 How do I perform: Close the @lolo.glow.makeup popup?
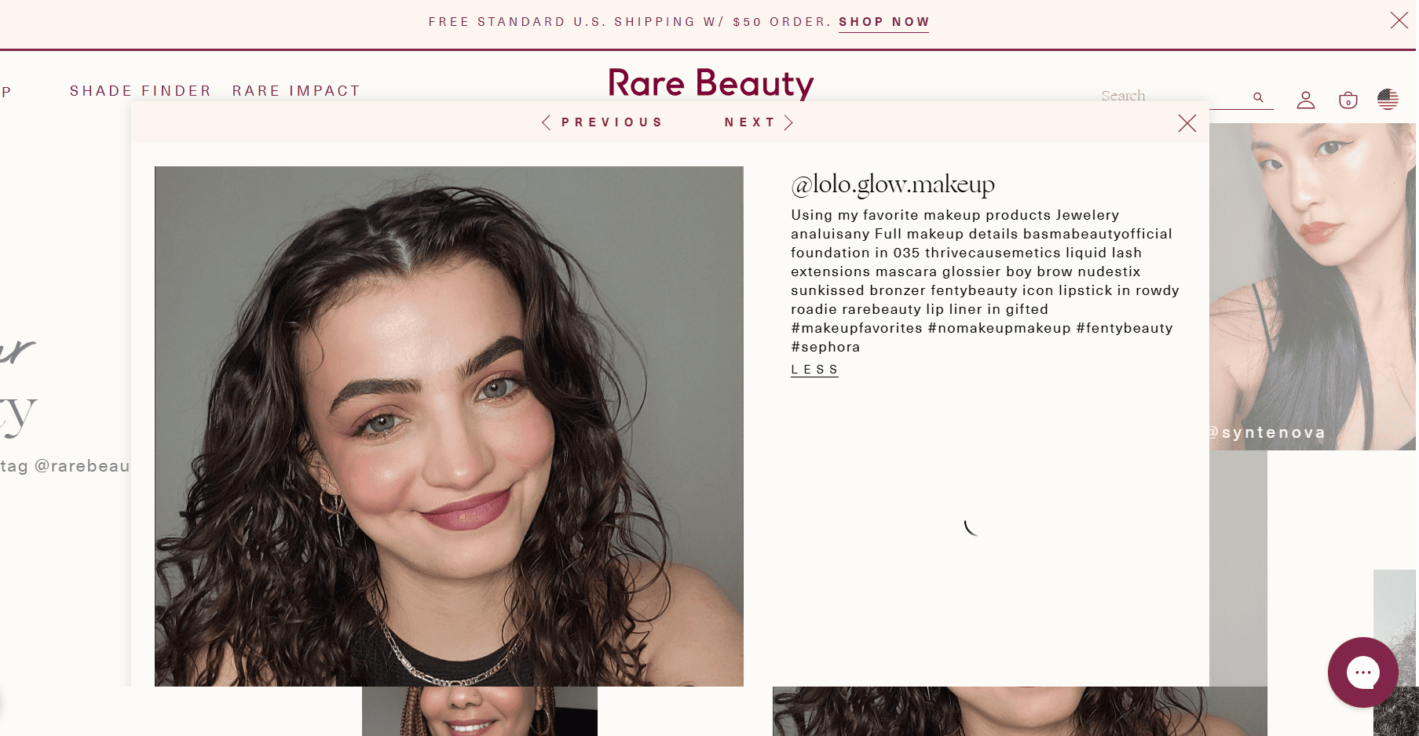click(1187, 123)
